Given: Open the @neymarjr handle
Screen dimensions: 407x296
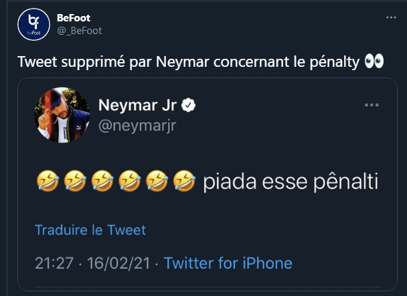Looking at the screenshot, I should tap(138, 125).
